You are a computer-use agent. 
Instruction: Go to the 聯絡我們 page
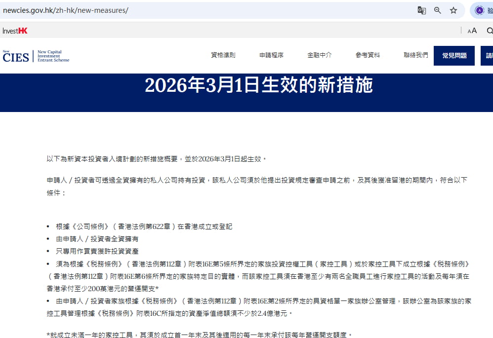click(415, 55)
